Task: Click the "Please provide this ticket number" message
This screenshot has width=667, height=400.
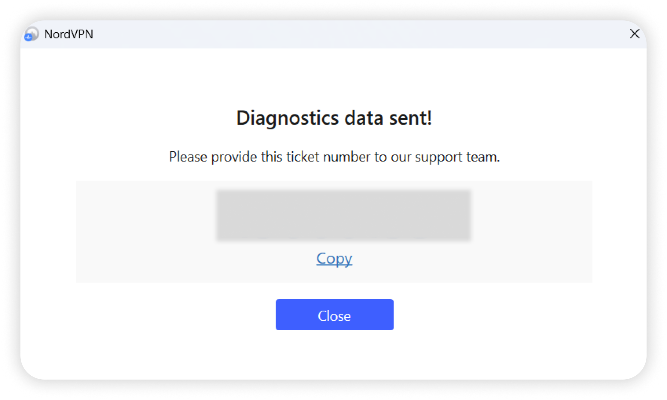Action: pos(334,157)
